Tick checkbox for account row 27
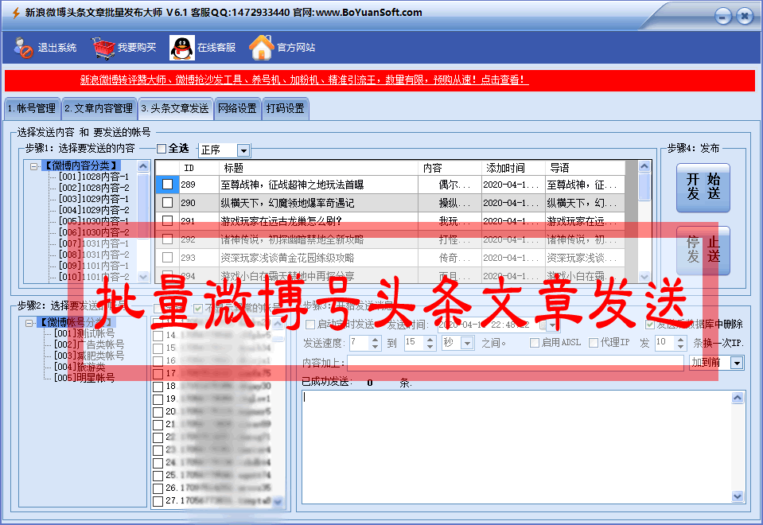This screenshot has height=525, width=763. [x=158, y=501]
